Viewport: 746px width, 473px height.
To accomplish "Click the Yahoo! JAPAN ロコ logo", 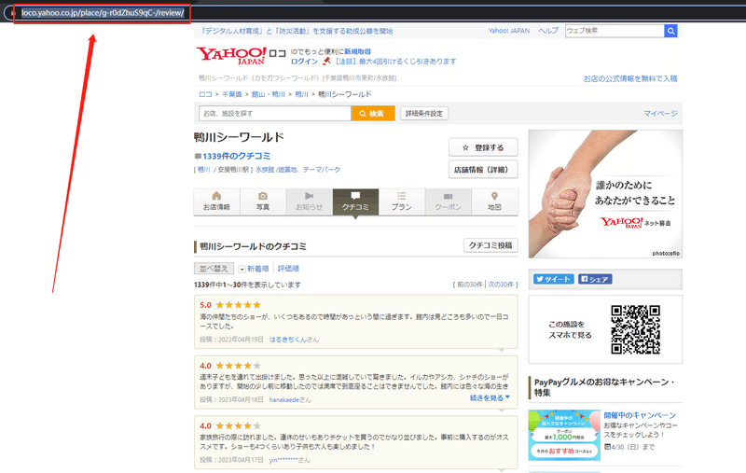I will pyautogui.click(x=242, y=56).
